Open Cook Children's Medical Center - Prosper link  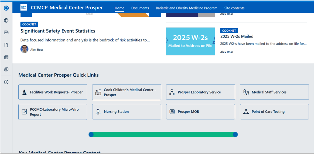127,92
